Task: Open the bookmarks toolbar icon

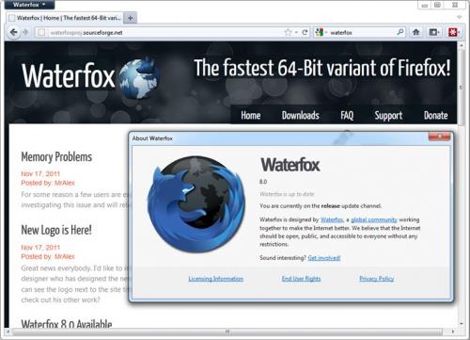Action: [x=434, y=32]
